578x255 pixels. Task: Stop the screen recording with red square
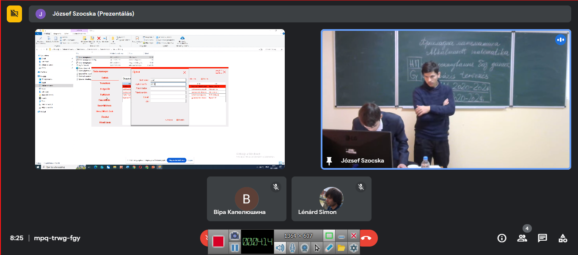(x=218, y=241)
